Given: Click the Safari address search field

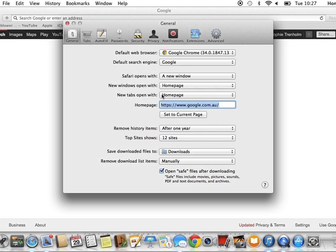Looking at the screenshot, I should tap(169, 18).
